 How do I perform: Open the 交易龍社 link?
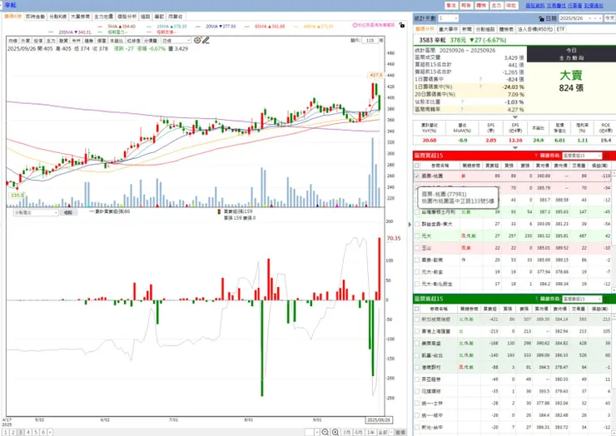pos(556,6)
